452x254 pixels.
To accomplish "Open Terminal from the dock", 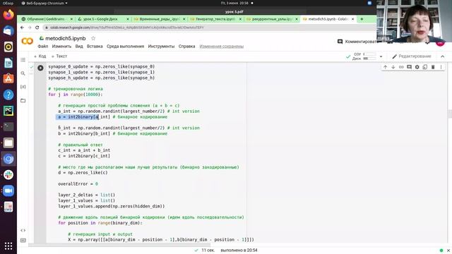I will tap(8, 126).
